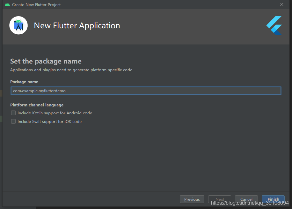
Task: Finish creating the Flutter project
Action: [x=273, y=199]
